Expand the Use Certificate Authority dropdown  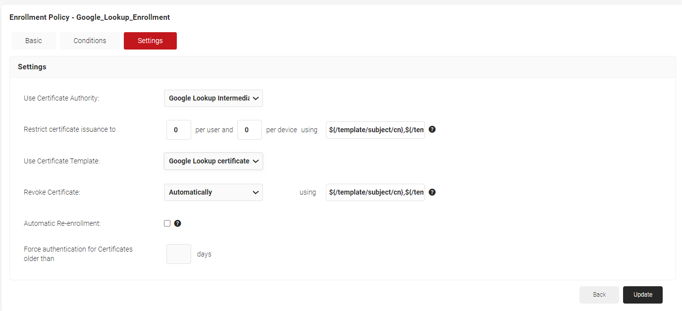tap(213, 98)
